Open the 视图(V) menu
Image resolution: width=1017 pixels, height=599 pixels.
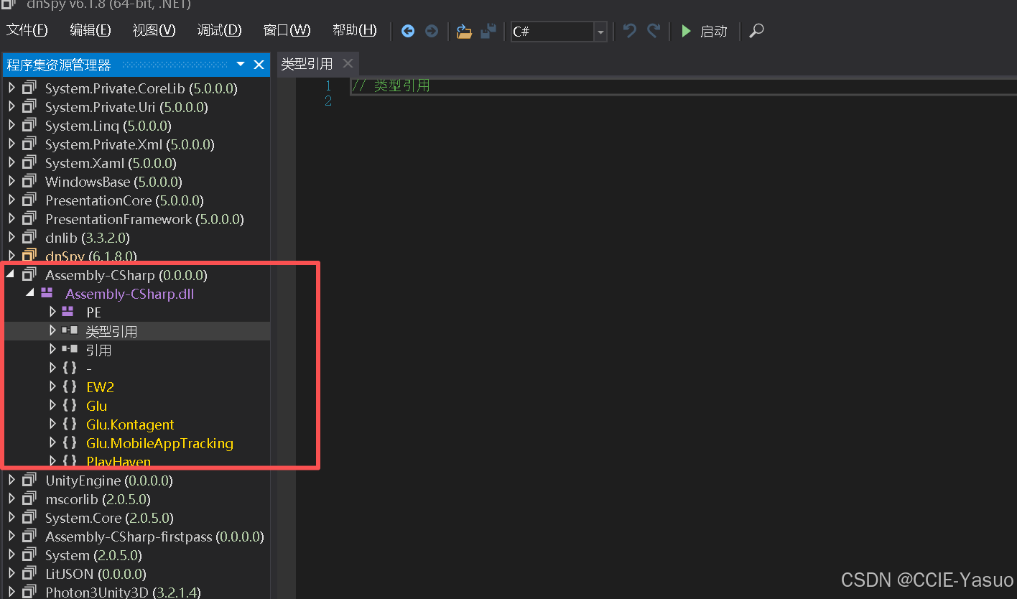pos(154,30)
